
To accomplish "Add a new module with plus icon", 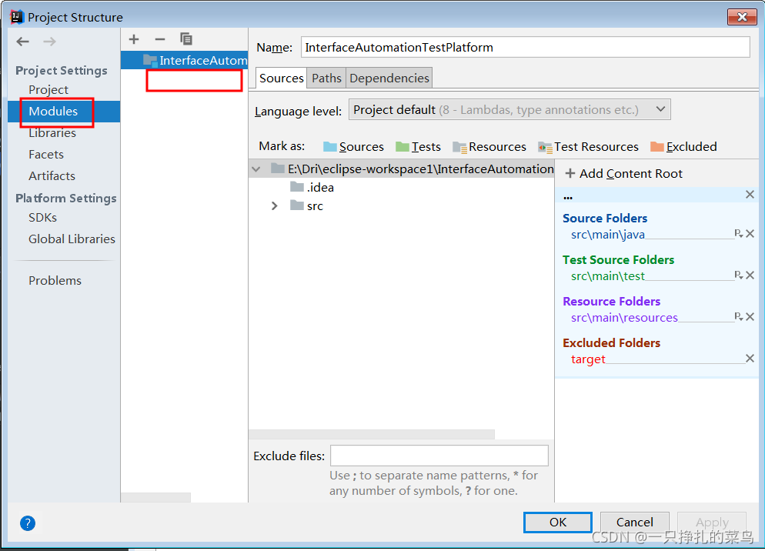I will [134, 39].
